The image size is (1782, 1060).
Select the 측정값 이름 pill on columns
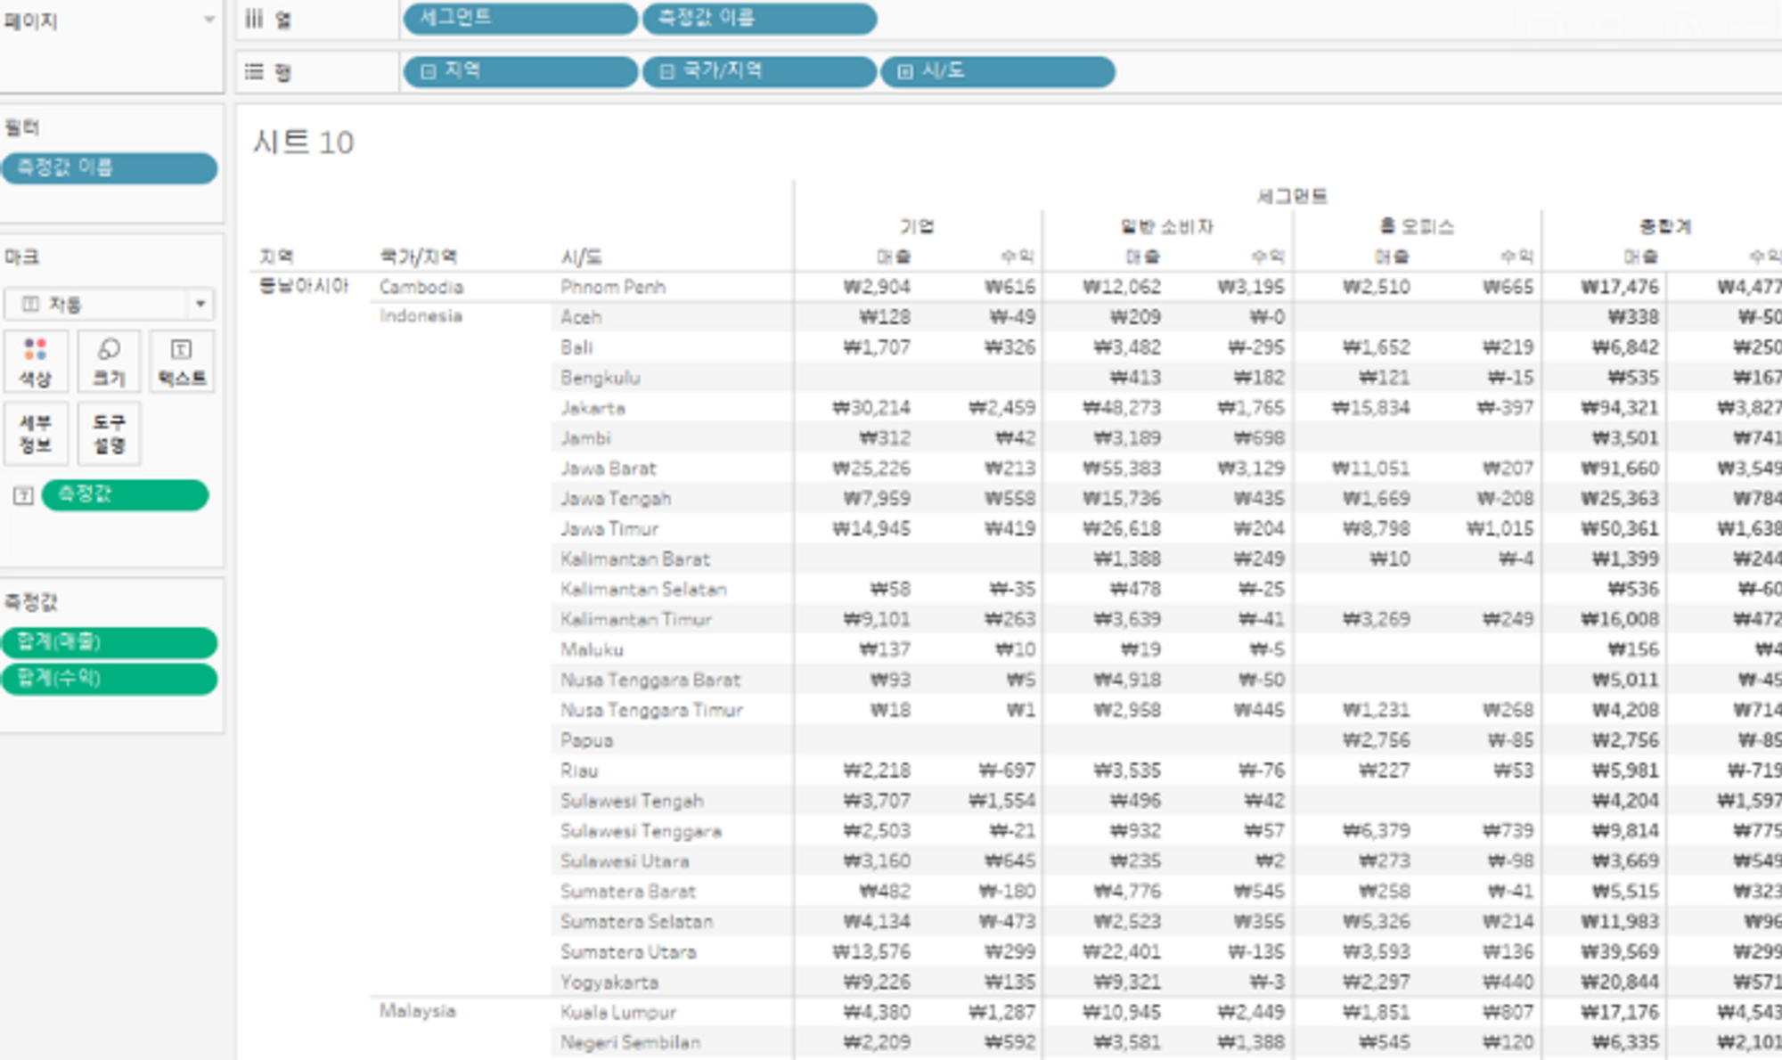pyautogui.click(x=758, y=19)
